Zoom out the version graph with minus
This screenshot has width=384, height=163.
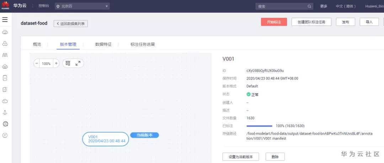(37, 63)
